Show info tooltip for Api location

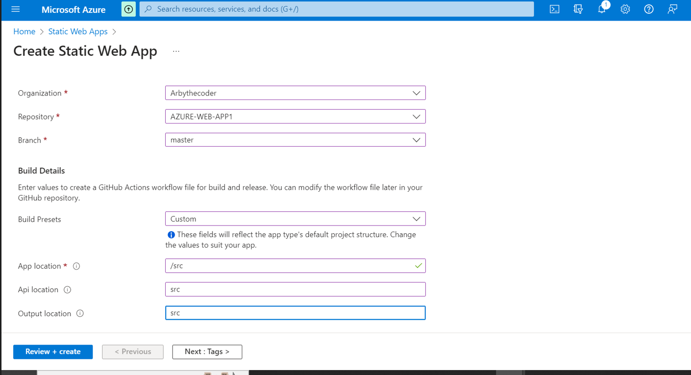(68, 290)
